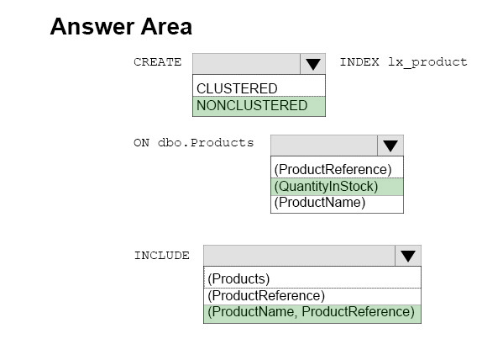Expand the column dropdown arrow beside dbo.Products
503x339 pixels.
[390, 146]
